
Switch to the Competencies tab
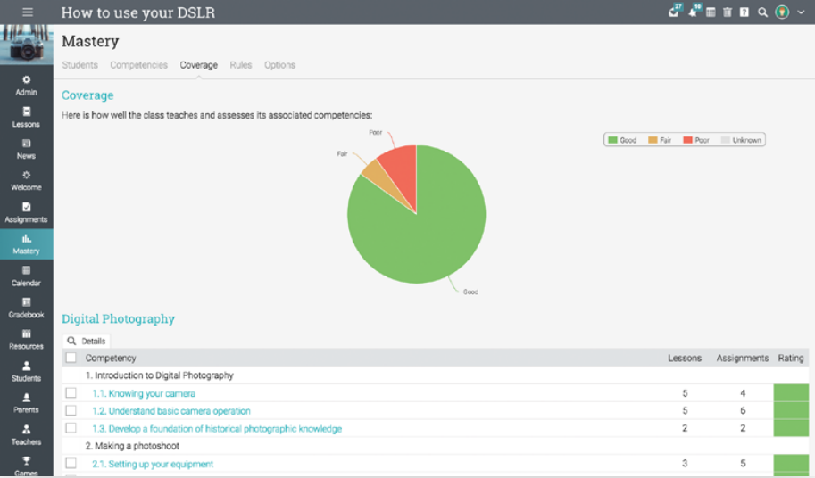(x=138, y=65)
